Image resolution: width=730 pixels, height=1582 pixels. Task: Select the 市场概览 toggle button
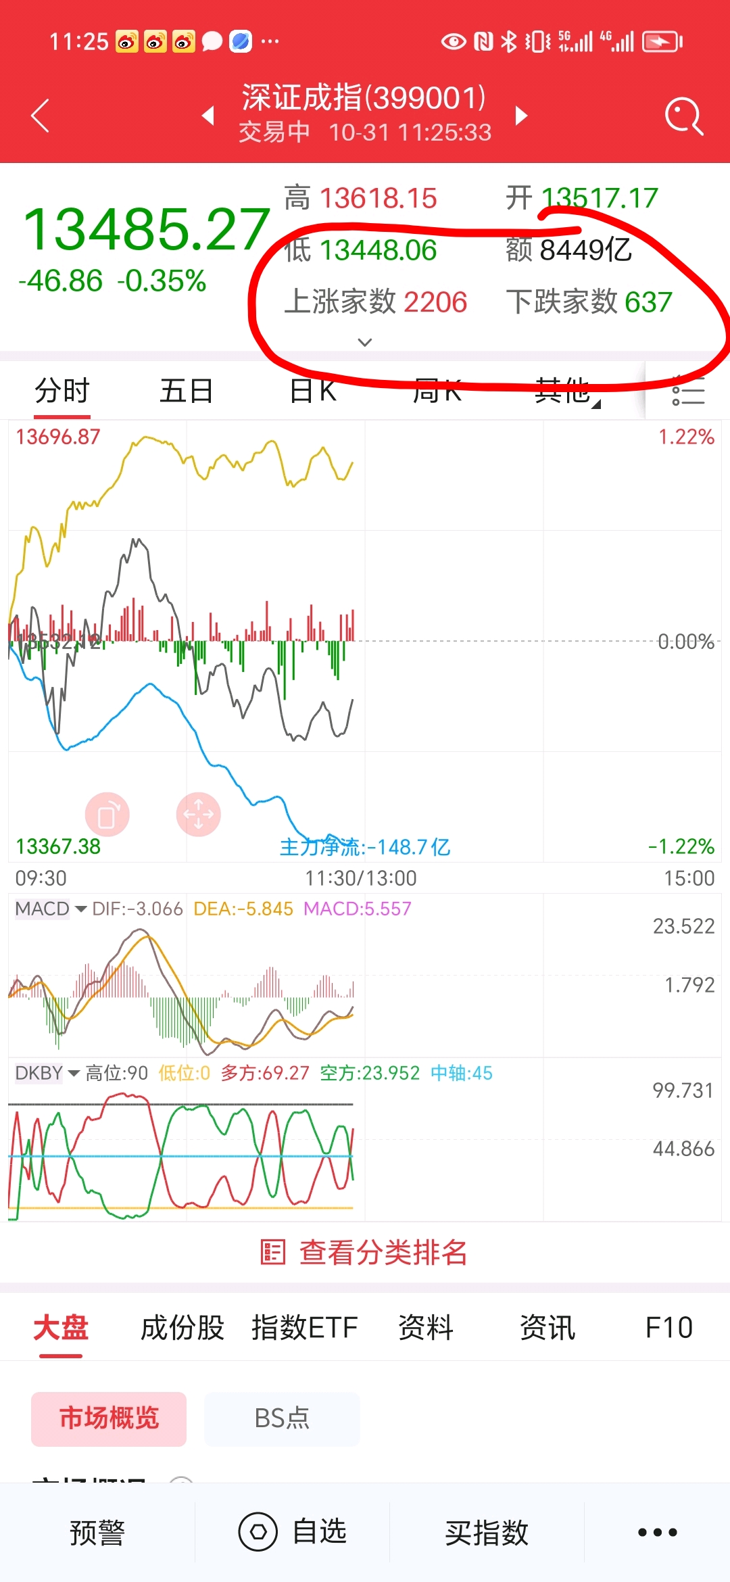coord(109,1418)
